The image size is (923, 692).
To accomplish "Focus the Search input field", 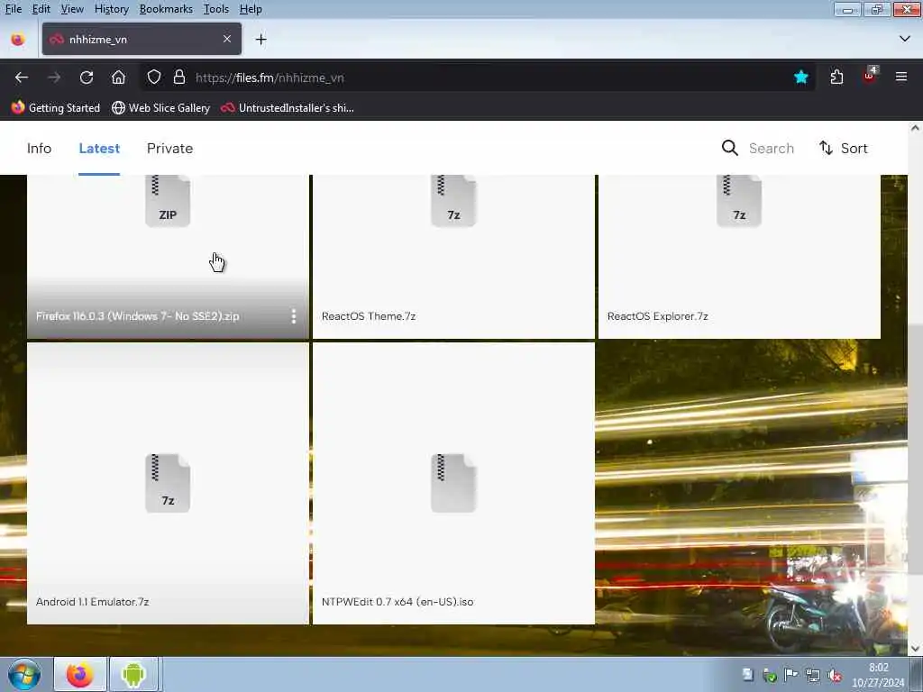I will click(x=772, y=149).
